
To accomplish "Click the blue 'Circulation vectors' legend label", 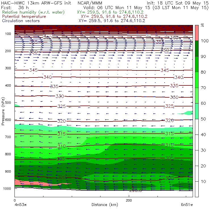I will point(21,21).
